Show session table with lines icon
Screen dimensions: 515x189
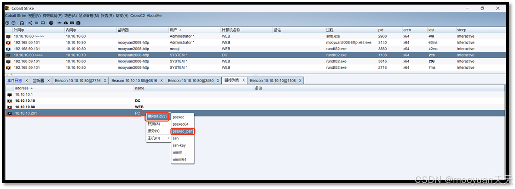coord(36,23)
